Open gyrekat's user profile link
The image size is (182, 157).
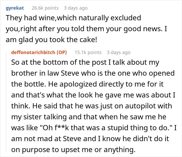pyautogui.click(x=15, y=8)
